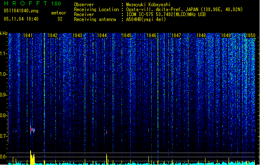Click the 1.0 kHz axis label

(4, 74)
